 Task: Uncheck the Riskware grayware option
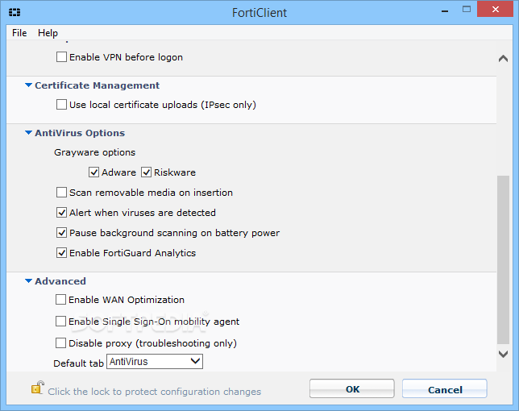pyautogui.click(x=146, y=172)
